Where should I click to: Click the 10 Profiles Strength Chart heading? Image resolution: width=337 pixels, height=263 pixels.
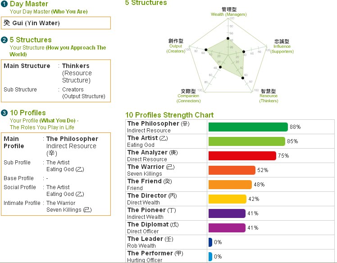click(169, 115)
